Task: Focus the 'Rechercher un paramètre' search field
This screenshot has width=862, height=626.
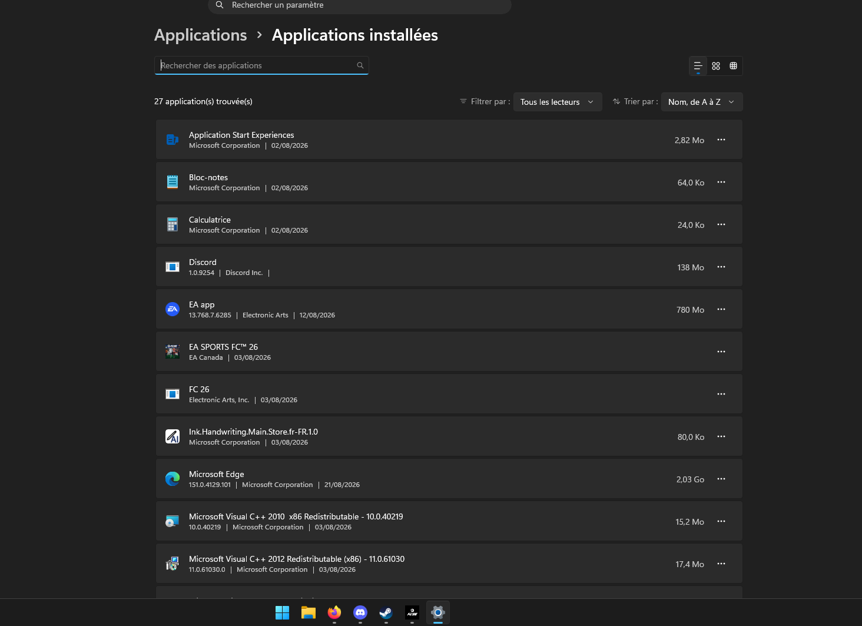Action: (360, 5)
